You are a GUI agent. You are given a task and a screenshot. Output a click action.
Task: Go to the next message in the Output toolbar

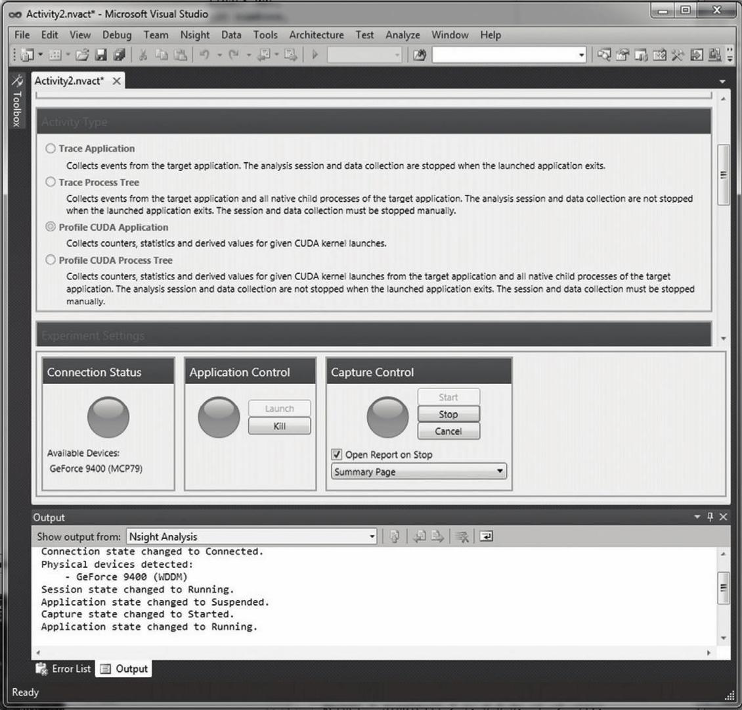(x=437, y=536)
